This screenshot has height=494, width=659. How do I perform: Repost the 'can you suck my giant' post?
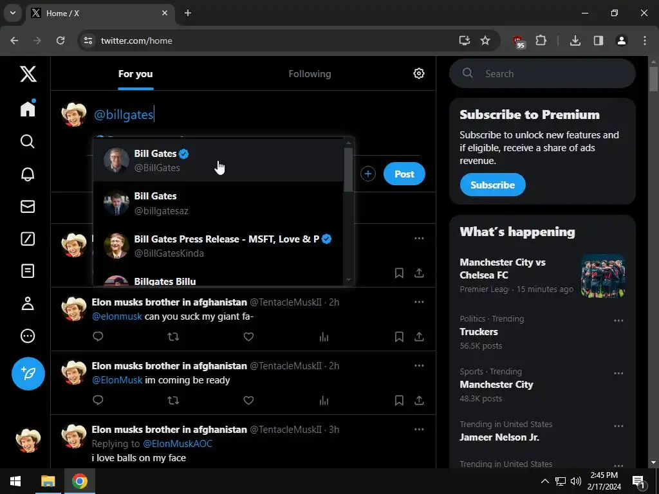173,336
